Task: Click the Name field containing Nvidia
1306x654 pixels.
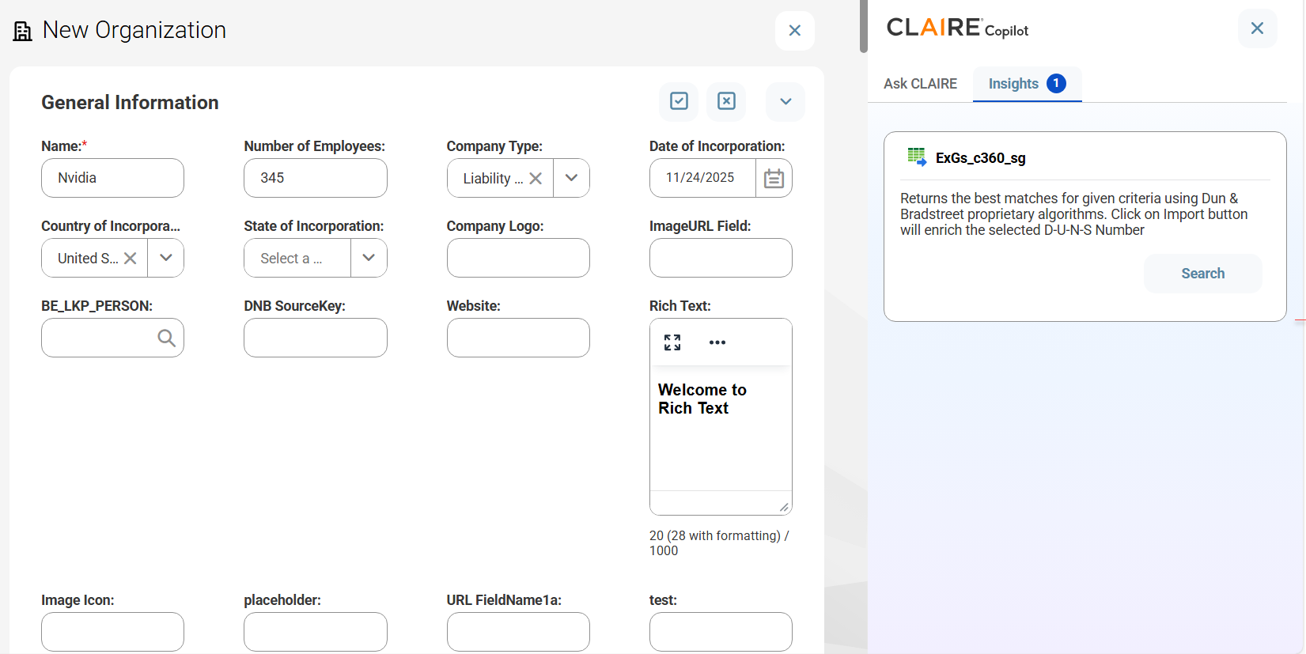Action: [112, 178]
